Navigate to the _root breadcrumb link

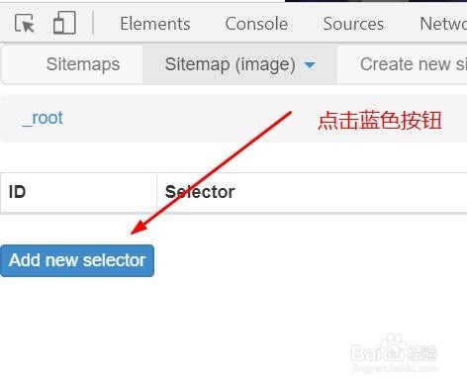pos(43,118)
